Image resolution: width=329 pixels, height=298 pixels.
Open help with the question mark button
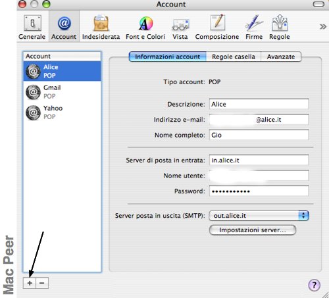(314, 286)
